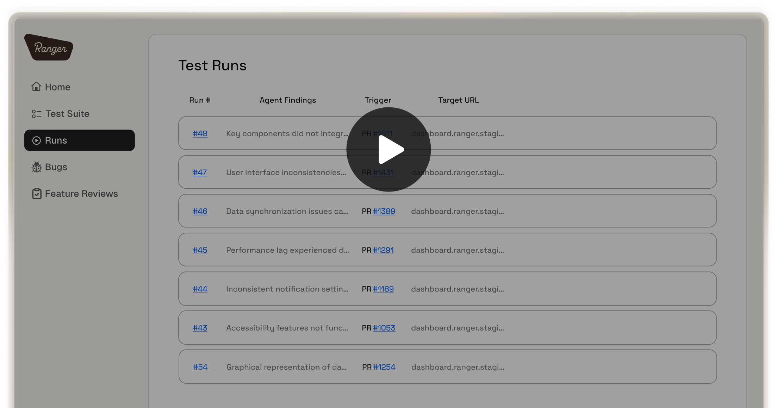Click the Agent Findings column header

point(288,100)
